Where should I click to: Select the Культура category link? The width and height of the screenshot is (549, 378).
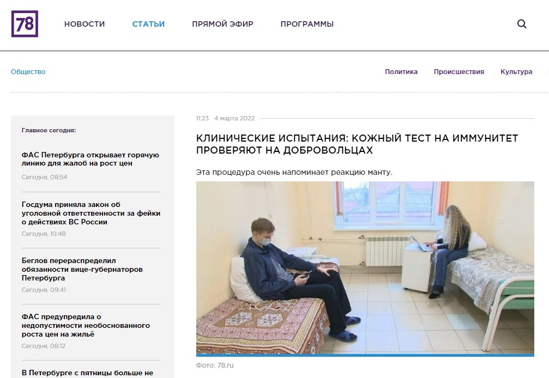click(516, 72)
